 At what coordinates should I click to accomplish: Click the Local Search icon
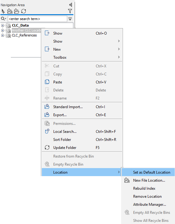[x=47, y=131]
